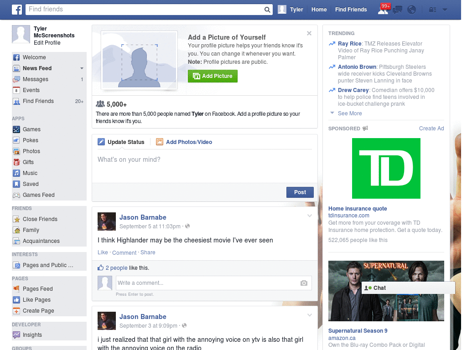Viewport: 467px width, 350px height.
Task: Like the Highlander post
Action: [103, 252]
